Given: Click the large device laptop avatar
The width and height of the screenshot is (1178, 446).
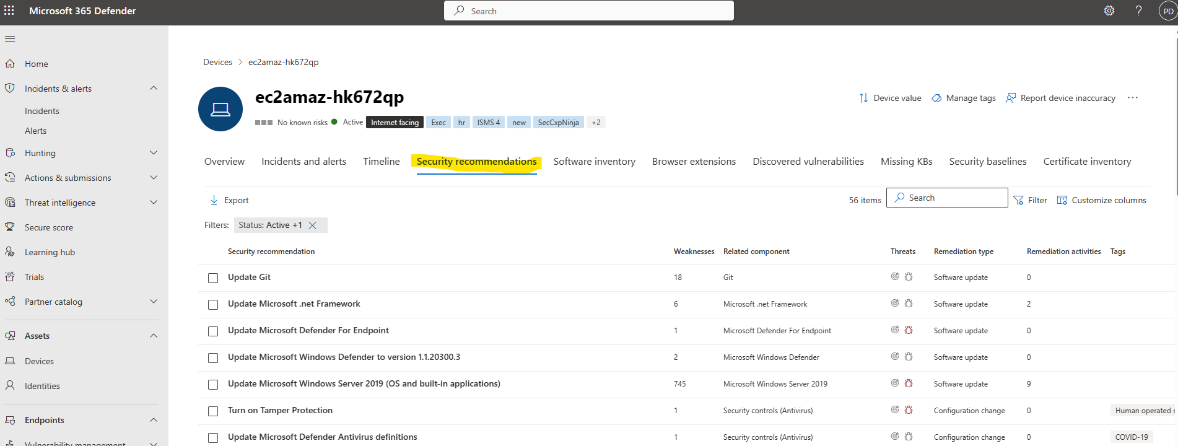Looking at the screenshot, I should 220,109.
